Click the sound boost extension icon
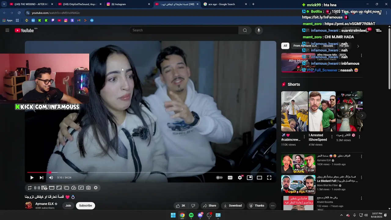This screenshot has width=391, height=220. click(37, 188)
